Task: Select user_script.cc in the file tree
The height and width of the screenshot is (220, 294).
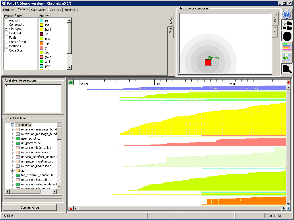Action: click(x=30, y=138)
